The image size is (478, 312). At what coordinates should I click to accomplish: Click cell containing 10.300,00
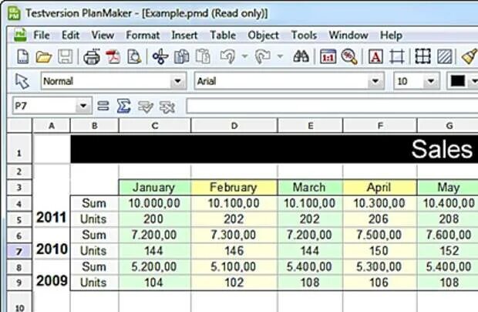click(x=380, y=203)
